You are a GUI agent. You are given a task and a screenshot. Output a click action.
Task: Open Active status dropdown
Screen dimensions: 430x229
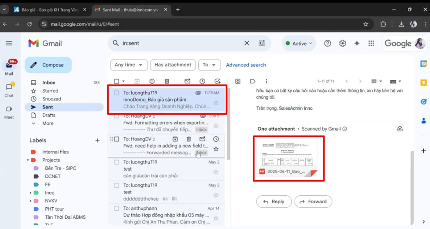tap(299, 43)
